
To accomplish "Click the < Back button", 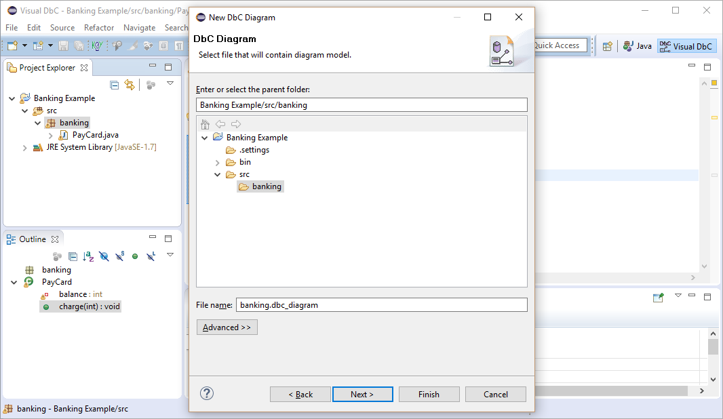I will tap(300, 394).
